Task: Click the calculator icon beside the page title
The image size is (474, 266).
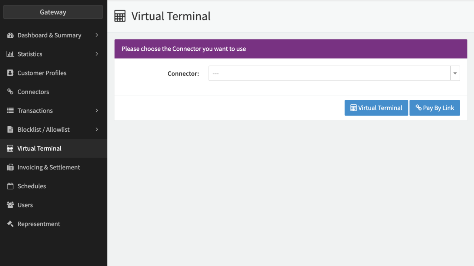Action: pyautogui.click(x=120, y=16)
